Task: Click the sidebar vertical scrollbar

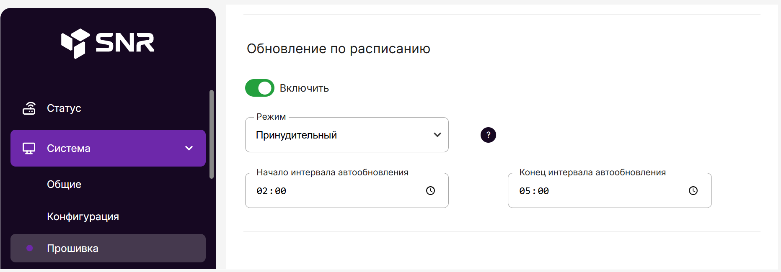Action: click(212, 134)
